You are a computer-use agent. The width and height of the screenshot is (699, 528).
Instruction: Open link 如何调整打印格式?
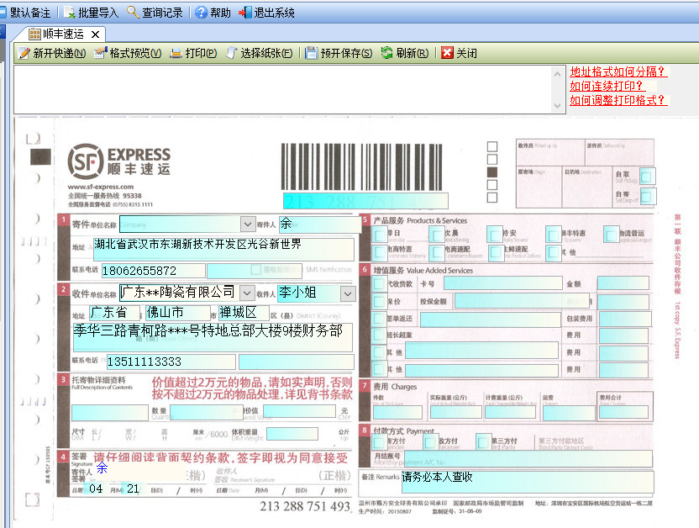618,100
